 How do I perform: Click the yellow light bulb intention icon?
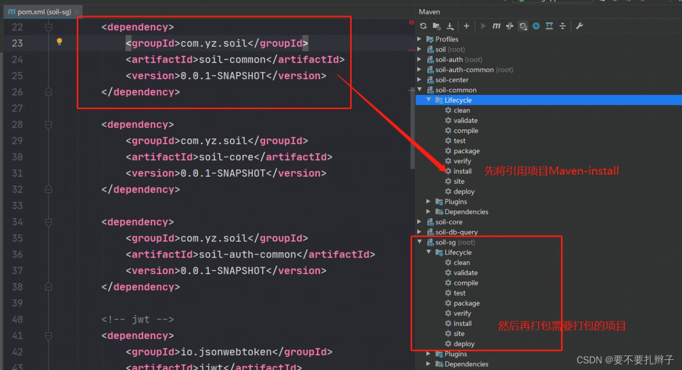pos(60,42)
